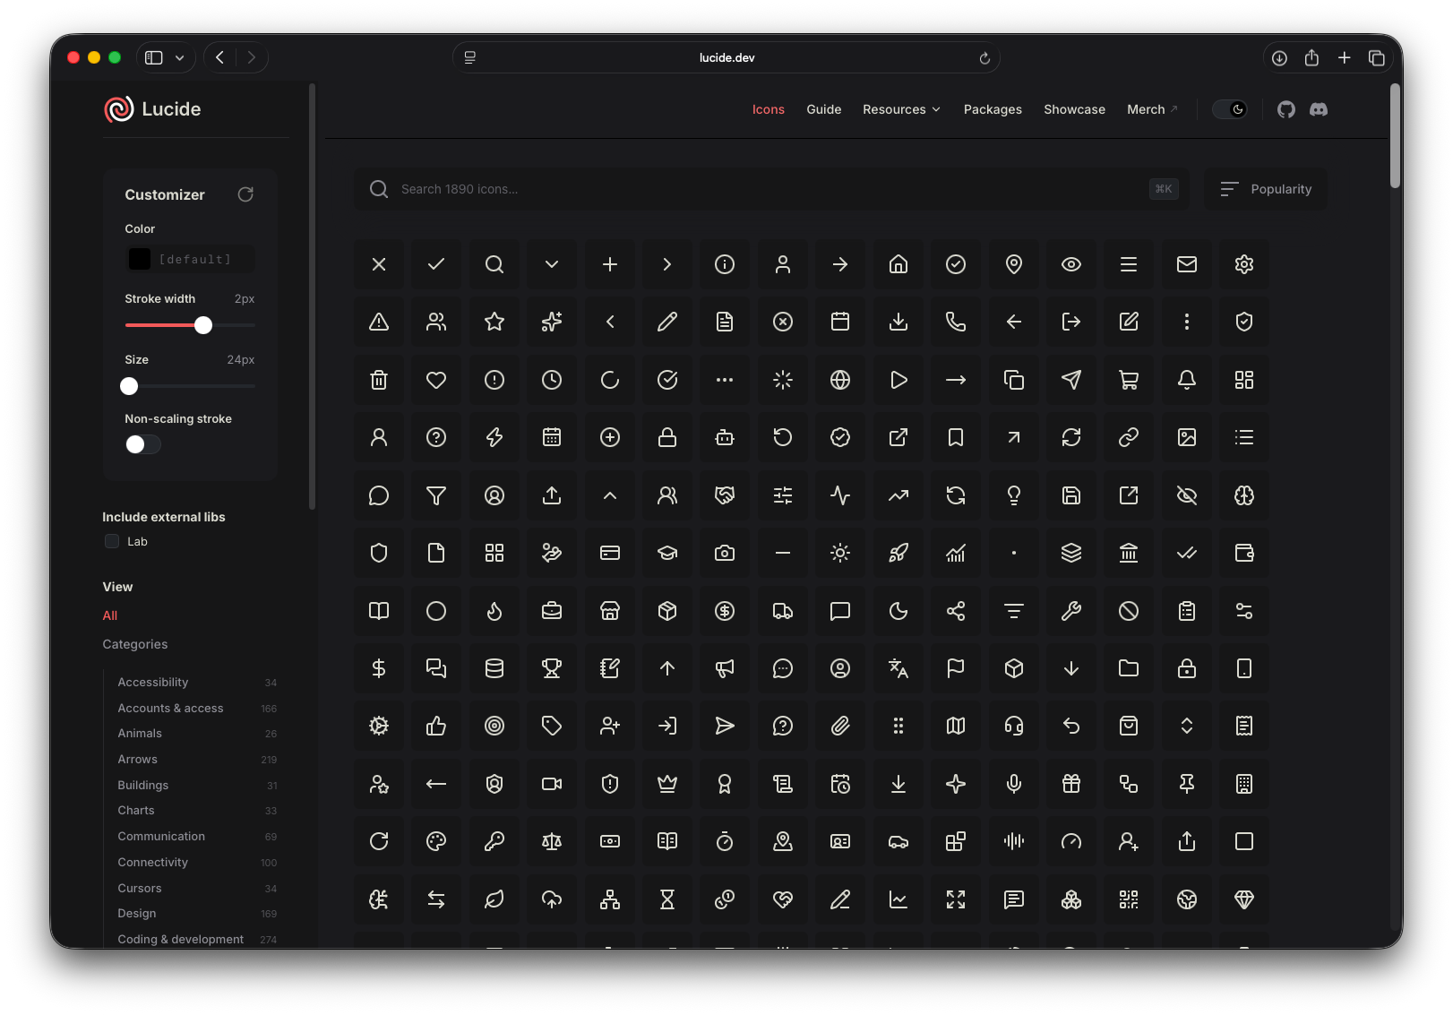Click the hourglass icon tile
Screen dimensions: 1453x1015
coord(667,899)
